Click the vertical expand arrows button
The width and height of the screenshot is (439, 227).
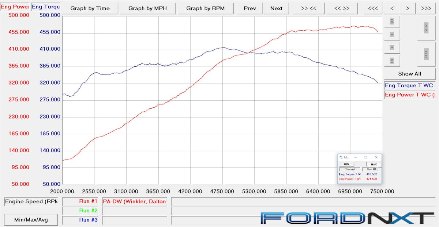(426, 54)
